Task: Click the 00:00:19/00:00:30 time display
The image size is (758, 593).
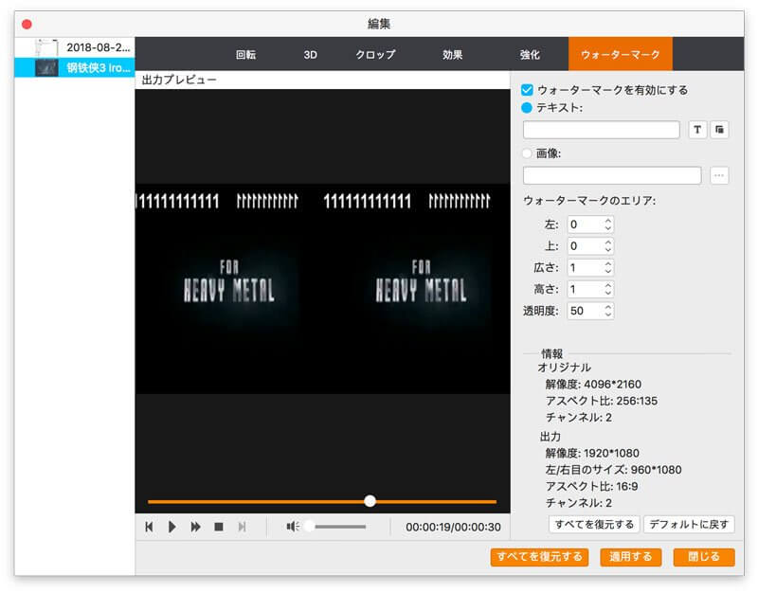Action: [453, 528]
